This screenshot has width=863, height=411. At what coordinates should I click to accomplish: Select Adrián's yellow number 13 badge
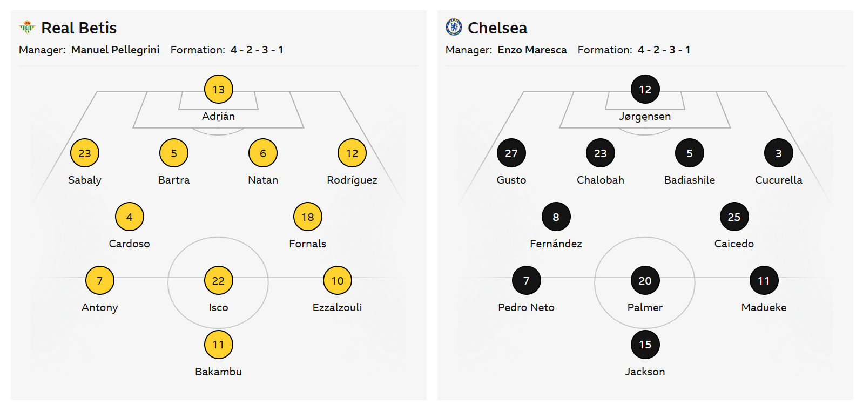click(218, 89)
